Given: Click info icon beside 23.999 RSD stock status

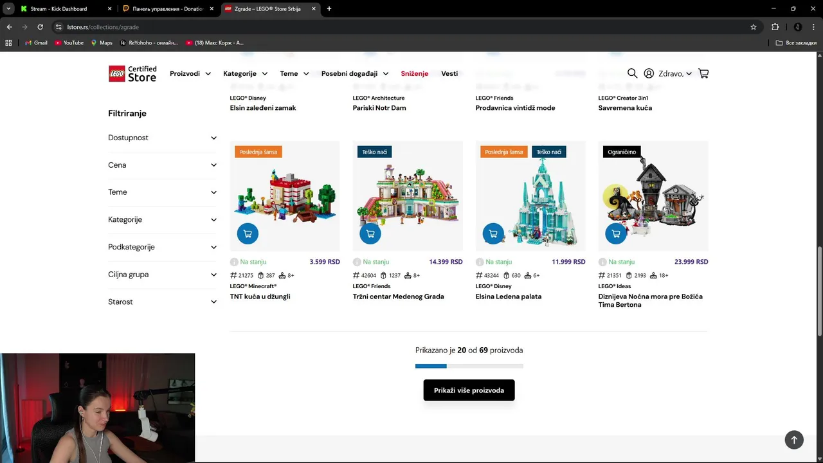Looking at the screenshot, I should point(602,262).
